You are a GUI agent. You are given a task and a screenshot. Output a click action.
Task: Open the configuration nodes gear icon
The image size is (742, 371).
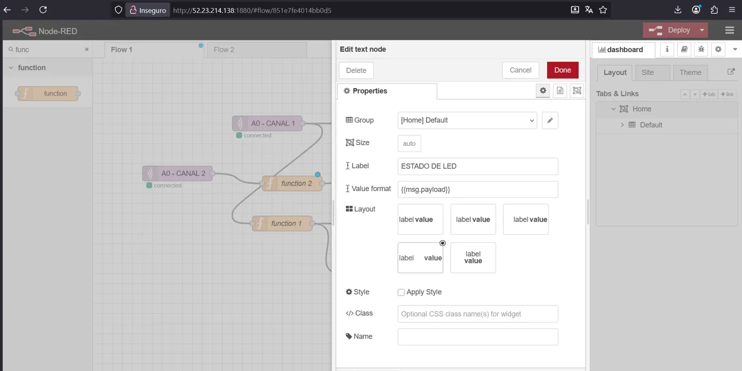(x=718, y=50)
